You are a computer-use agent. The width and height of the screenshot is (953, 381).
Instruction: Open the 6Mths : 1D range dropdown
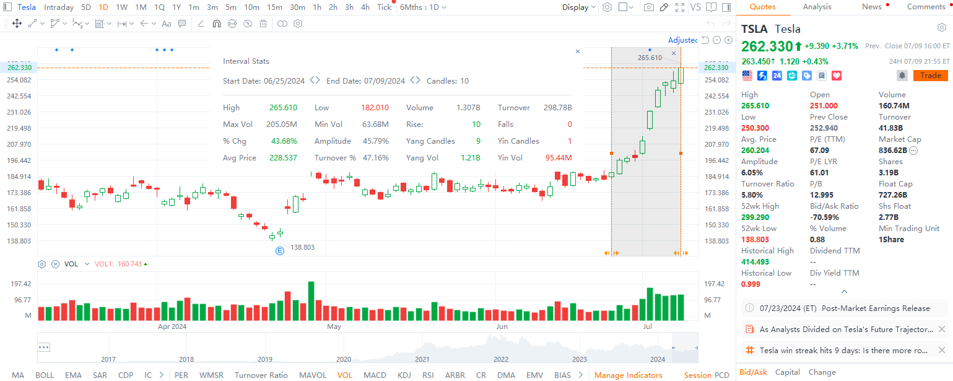(x=424, y=7)
